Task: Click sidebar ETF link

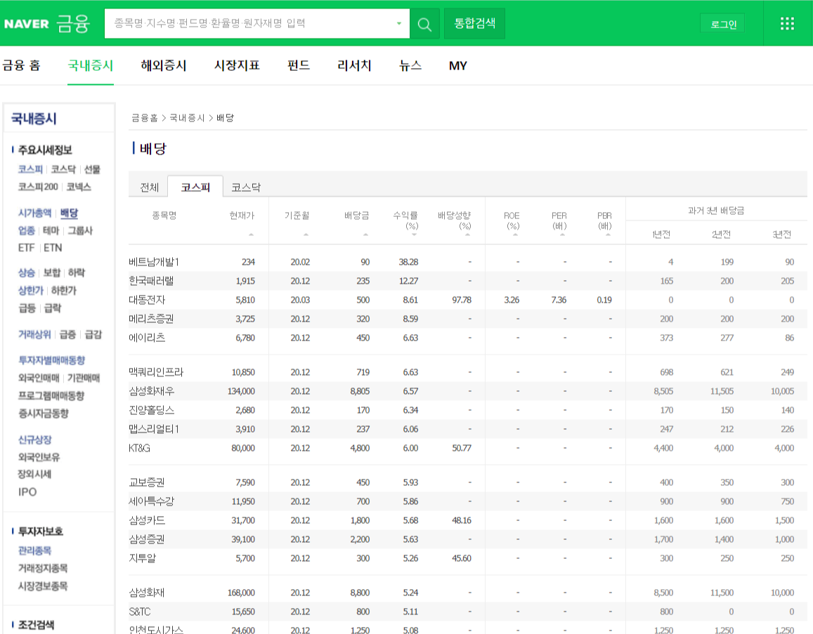Action: 27,248
